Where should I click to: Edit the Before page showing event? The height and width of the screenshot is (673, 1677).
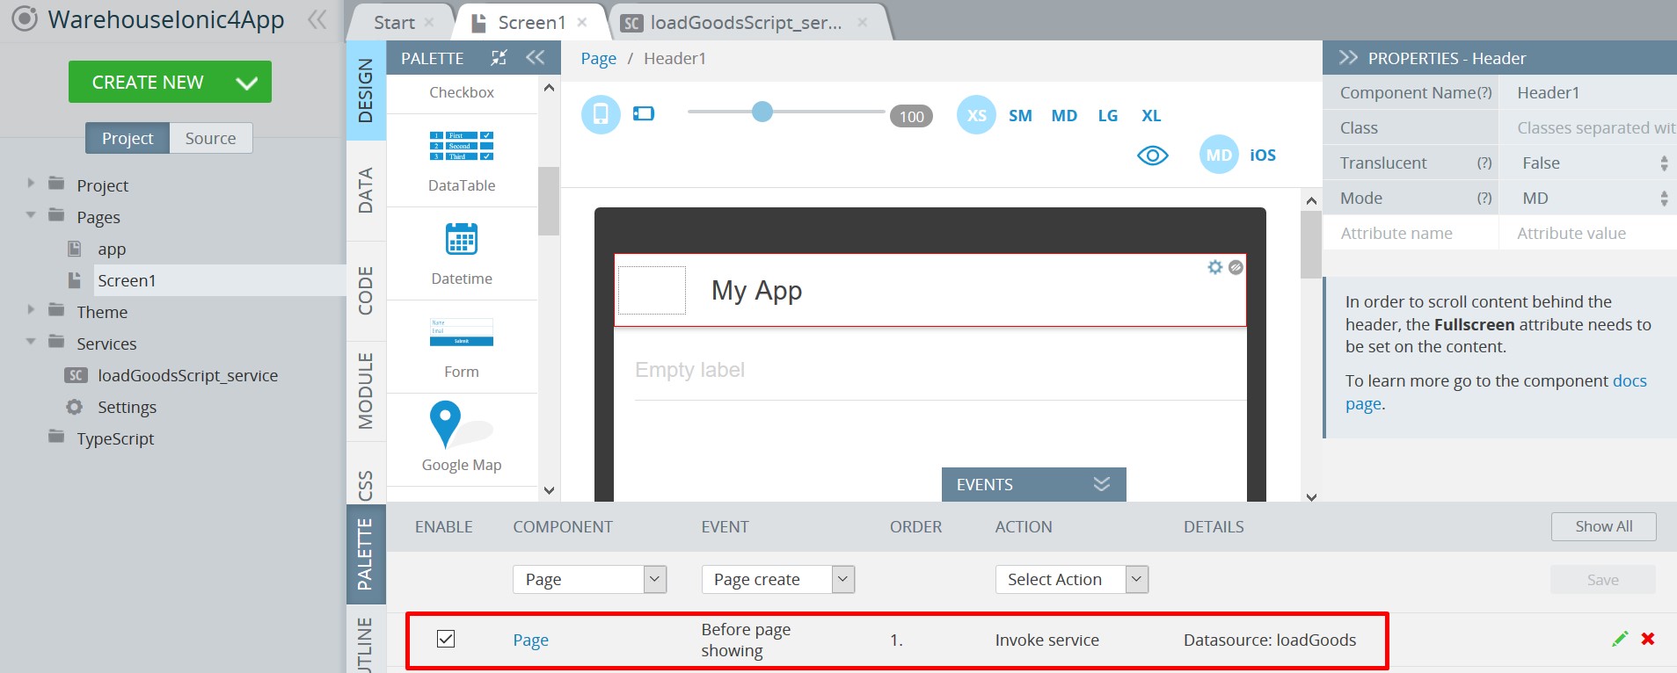pyautogui.click(x=1620, y=639)
